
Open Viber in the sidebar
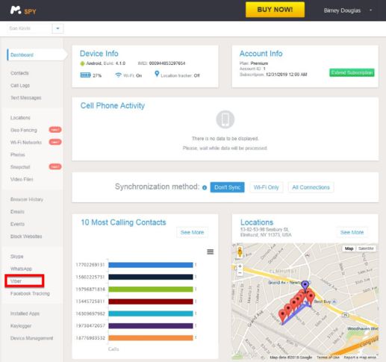[x=16, y=281]
